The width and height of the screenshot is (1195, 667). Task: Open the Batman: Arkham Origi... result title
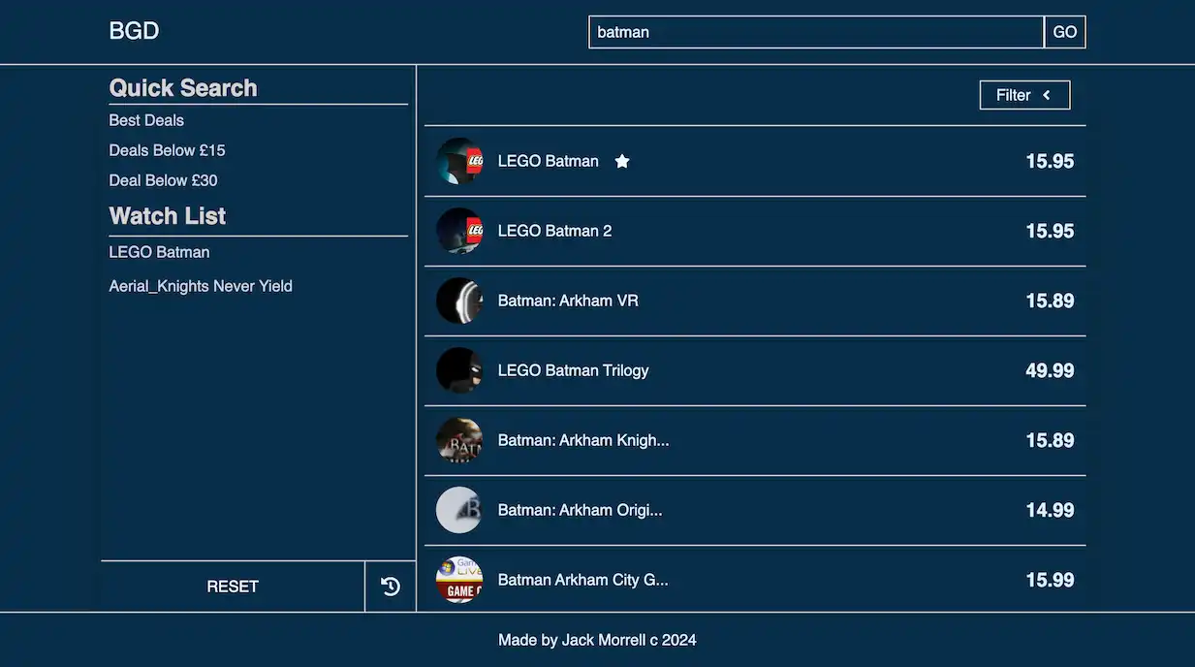581,510
